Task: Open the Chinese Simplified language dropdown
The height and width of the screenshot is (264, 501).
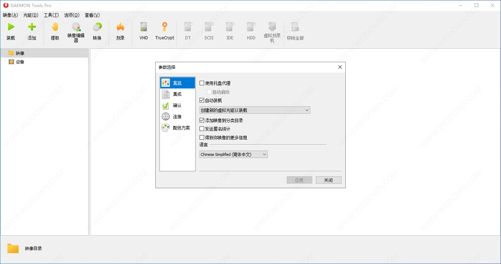Action: 234,154
